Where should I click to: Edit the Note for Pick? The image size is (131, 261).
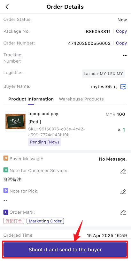point(123,192)
